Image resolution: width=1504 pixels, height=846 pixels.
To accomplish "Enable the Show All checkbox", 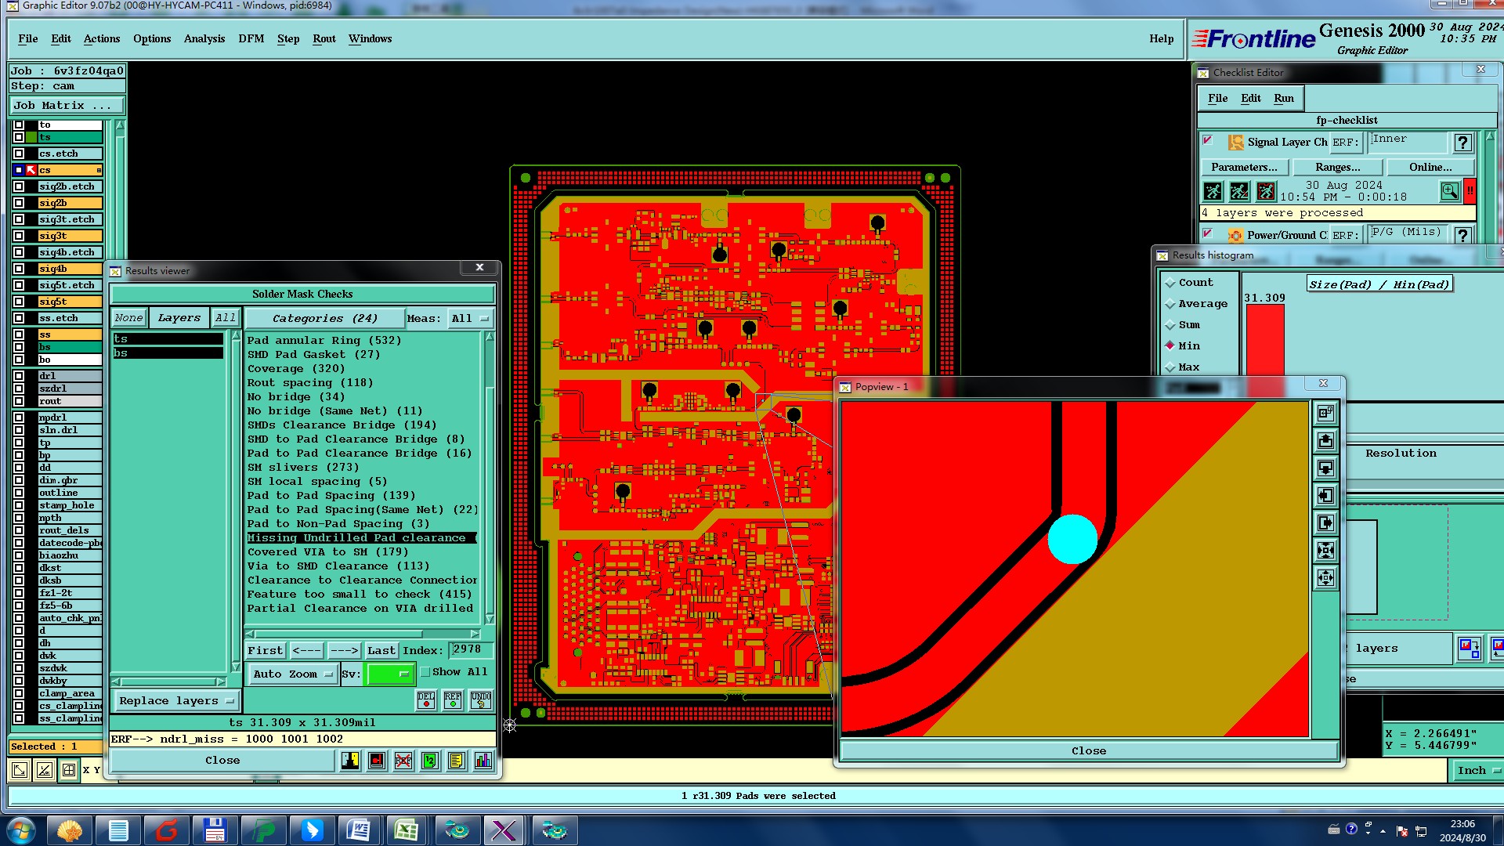I will click(x=425, y=672).
